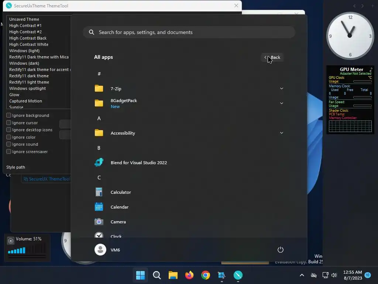Enable Ignore screensaver checkbox
The width and height of the screenshot is (378, 284).
9,151
